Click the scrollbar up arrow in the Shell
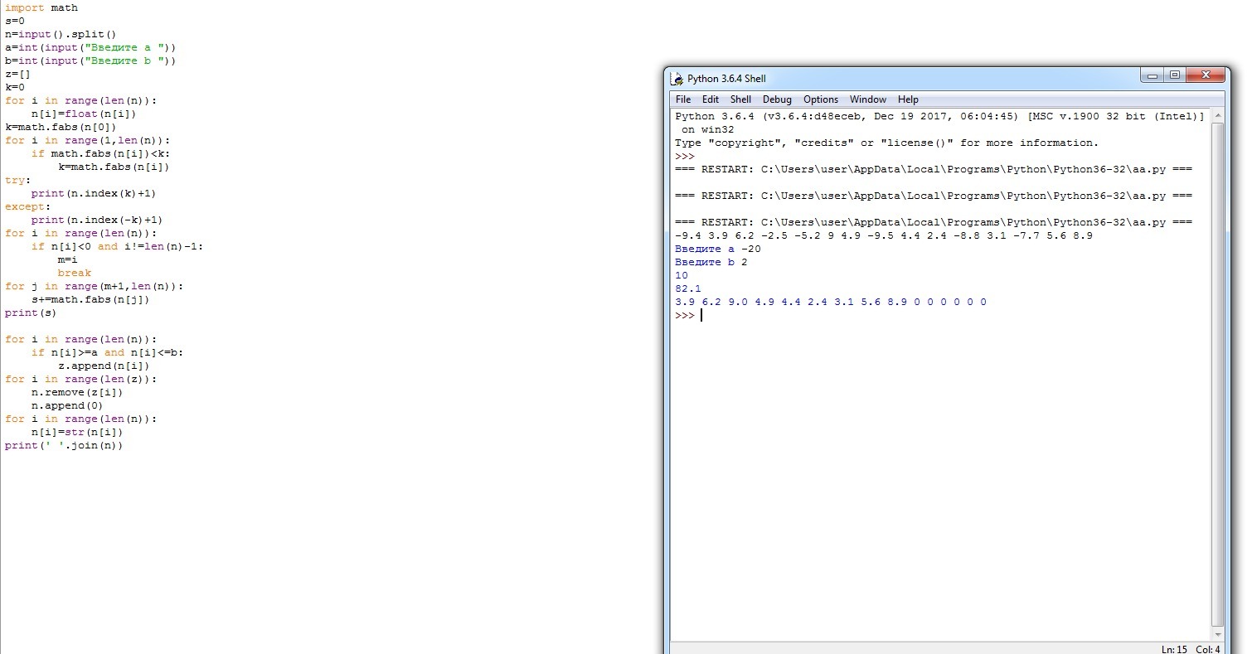 [x=1217, y=114]
